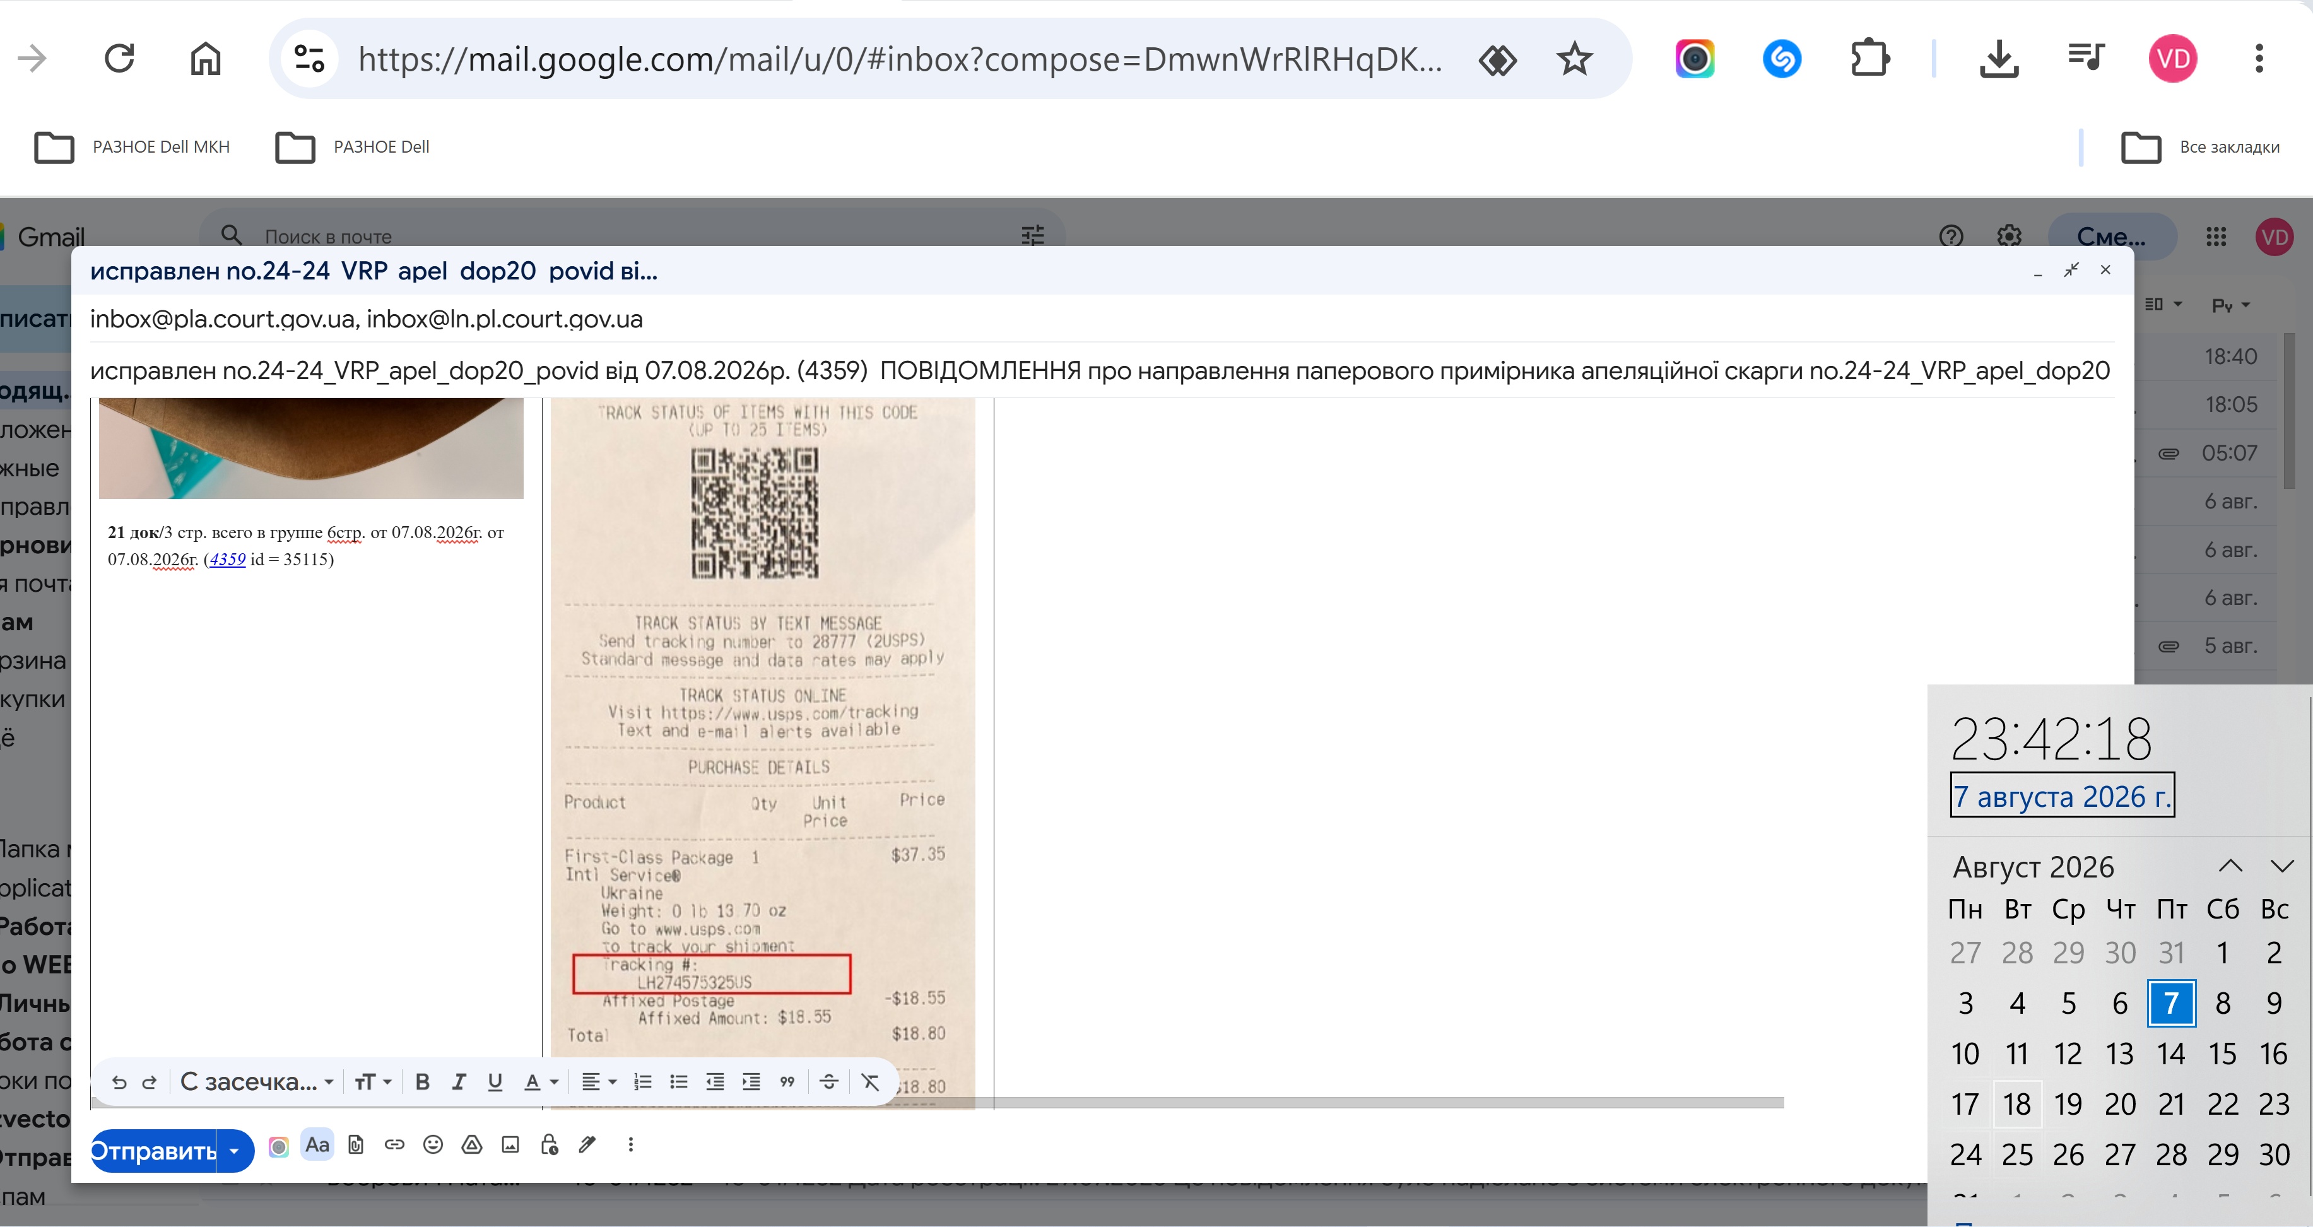Insert signature with the pen icon
The width and height of the screenshot is (2313, 1227).
click(x=587, y=1146)
